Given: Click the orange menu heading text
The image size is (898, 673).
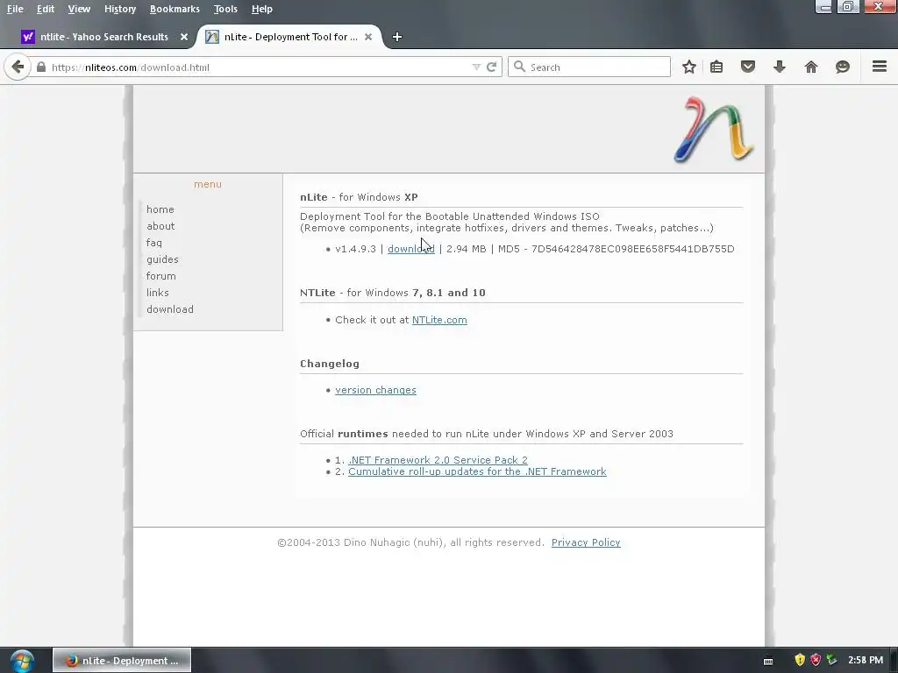Looking at the screenshot, I should tap(208, 184).
